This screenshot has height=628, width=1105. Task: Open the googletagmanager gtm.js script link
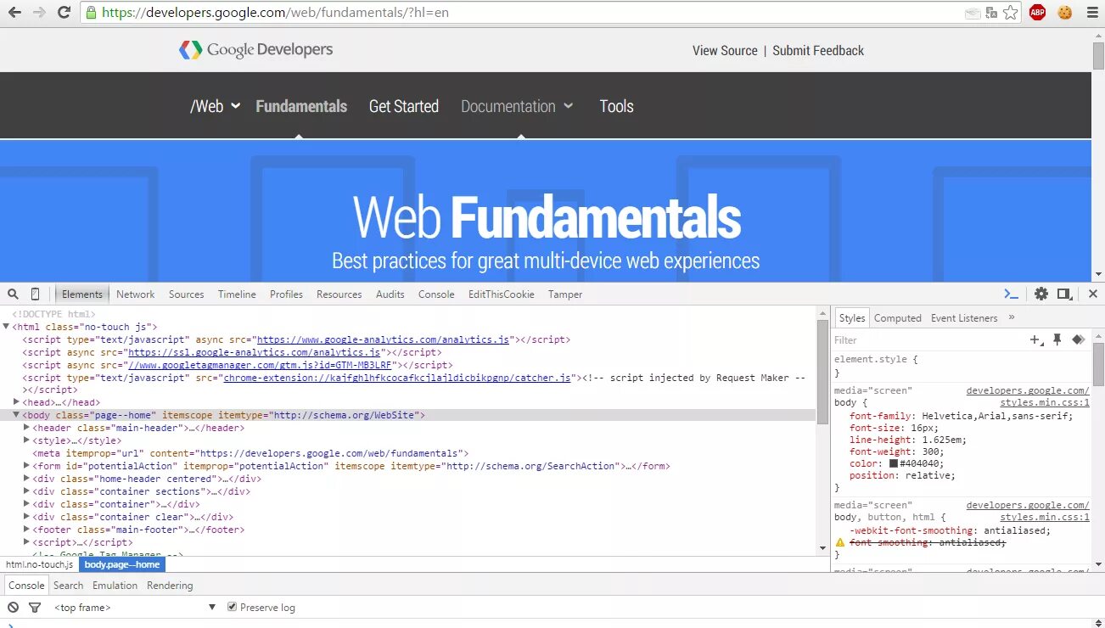(x=260, y=365)
